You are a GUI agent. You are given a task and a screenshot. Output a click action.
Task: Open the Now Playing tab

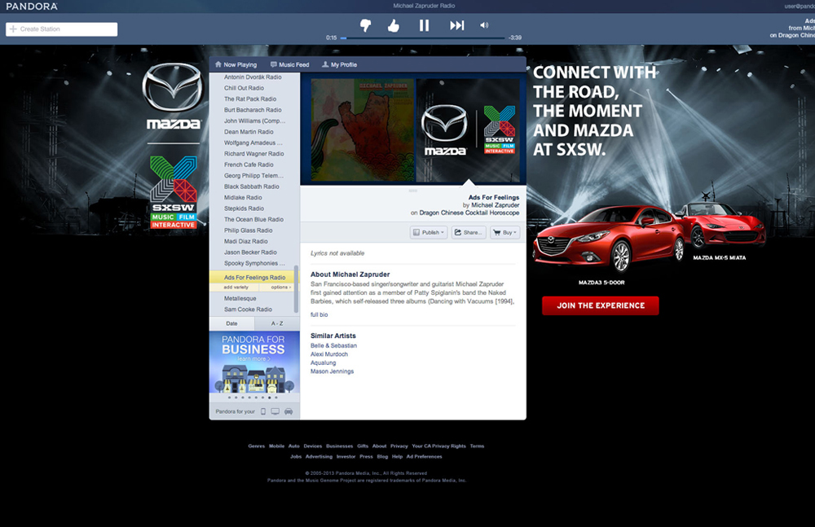click(x=236, y=65)
